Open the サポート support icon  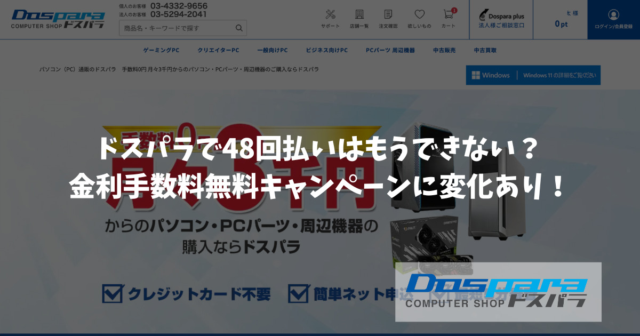(x=330, y=19)
